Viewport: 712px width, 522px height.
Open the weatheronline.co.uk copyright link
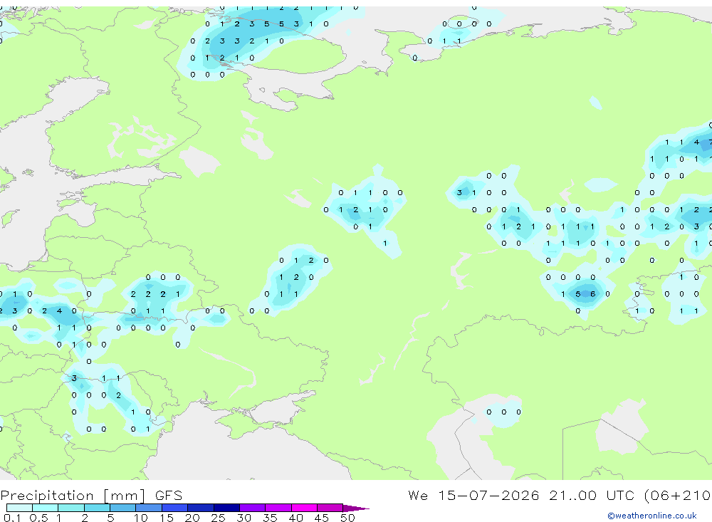[x=651, y=516]
